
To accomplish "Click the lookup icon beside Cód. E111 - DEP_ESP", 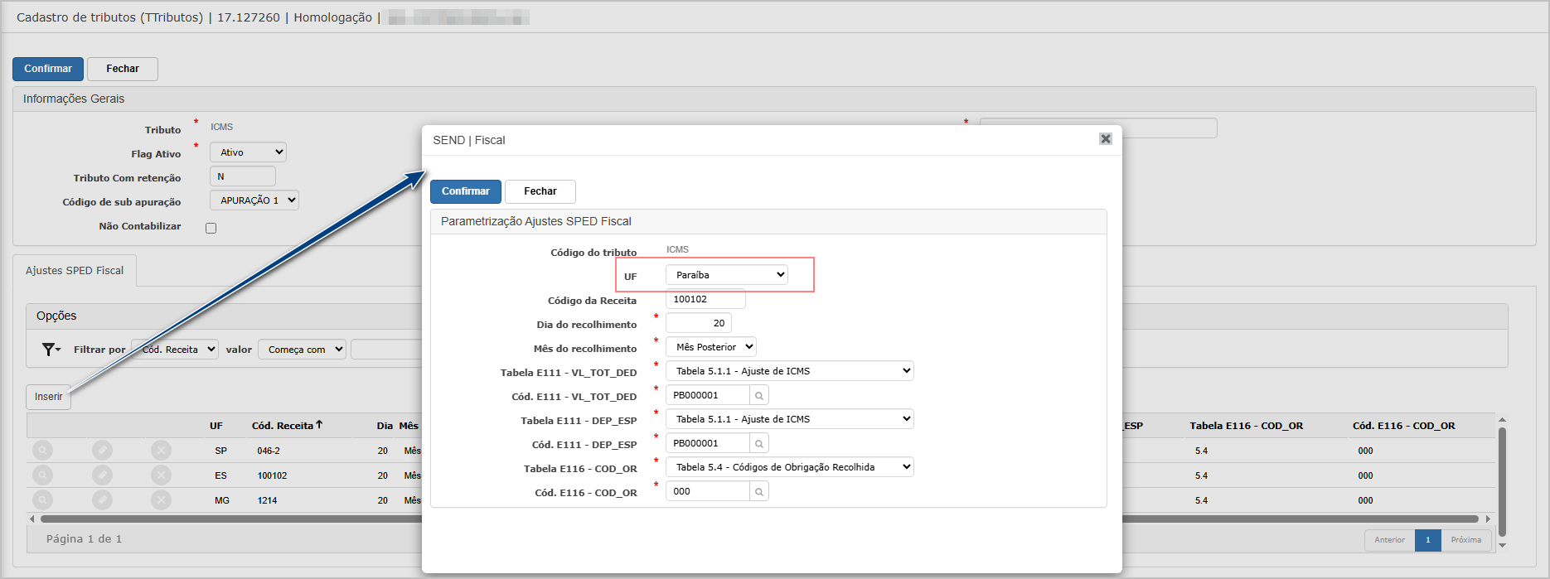I will [759, 444].
